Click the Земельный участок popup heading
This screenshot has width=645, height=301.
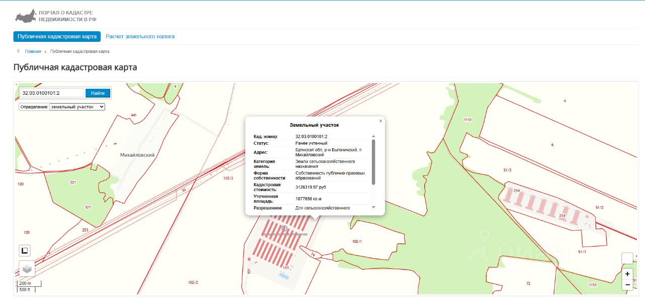point(314,125)
